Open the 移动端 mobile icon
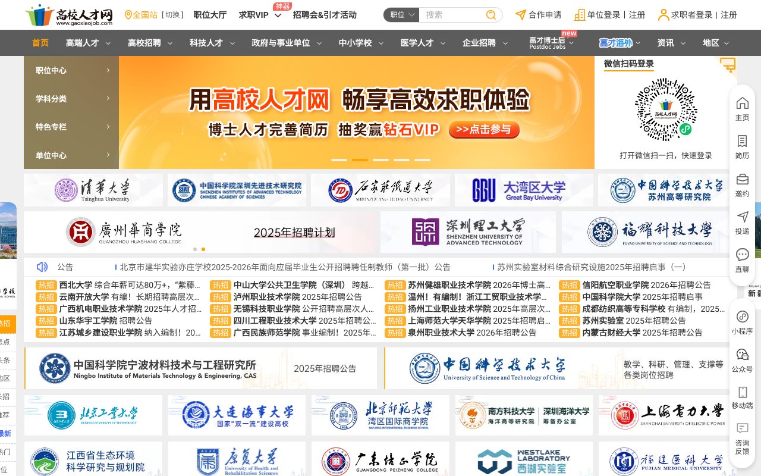This screenshot has height=476, width=761. 741,397
